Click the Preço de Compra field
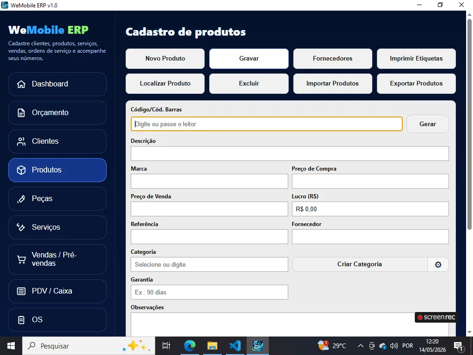This screenshot has height=355, width=473. coord(370,181)
